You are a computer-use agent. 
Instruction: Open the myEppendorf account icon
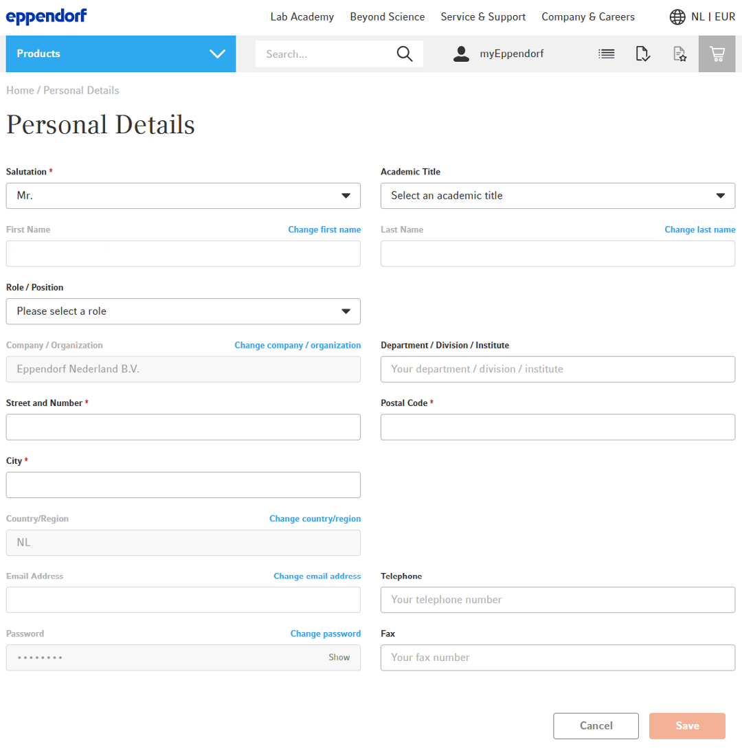point(461,54)
